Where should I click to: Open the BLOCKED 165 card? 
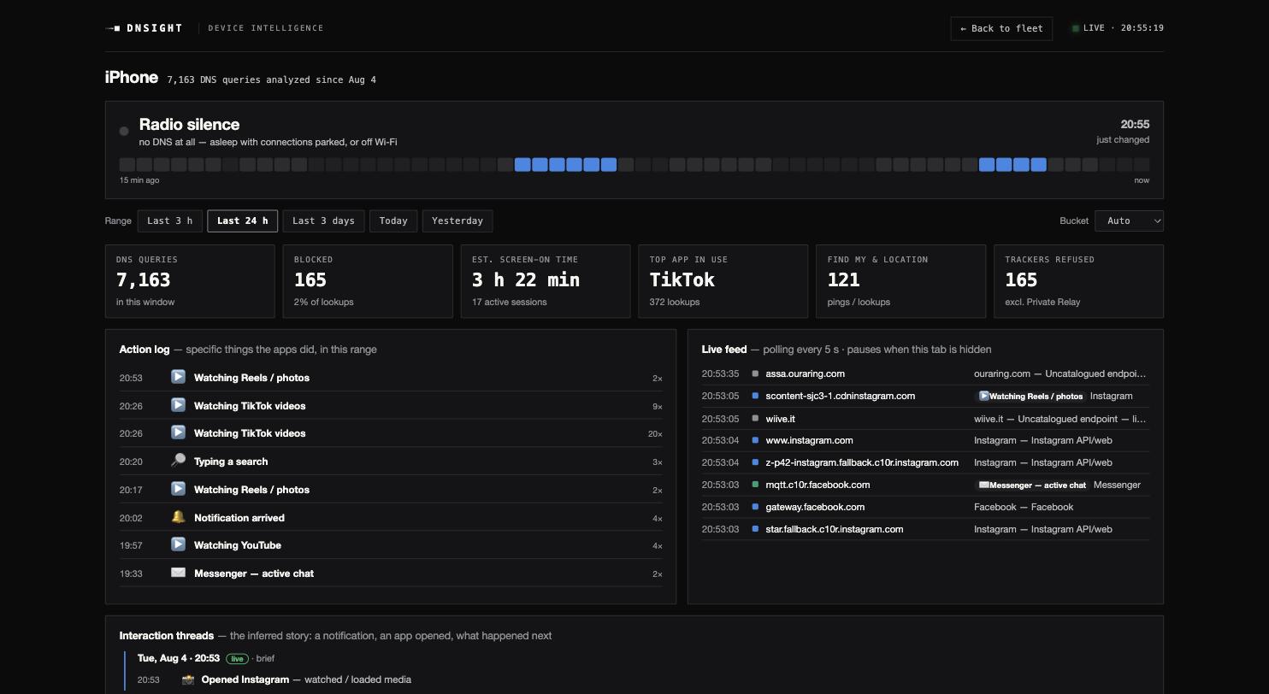click(368, 281)
